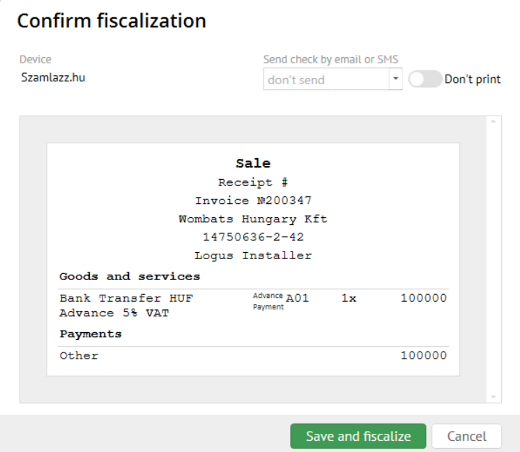Toggle the Don't print switch

coord(425,79)
